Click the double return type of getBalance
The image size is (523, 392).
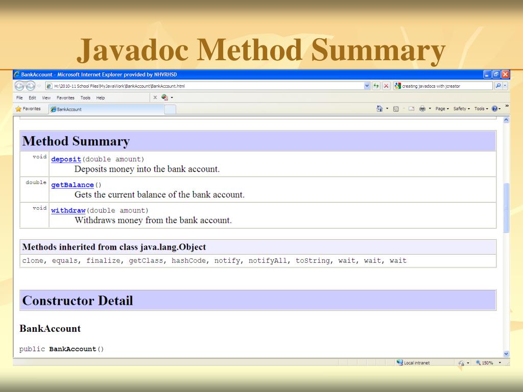coord(36,182)
